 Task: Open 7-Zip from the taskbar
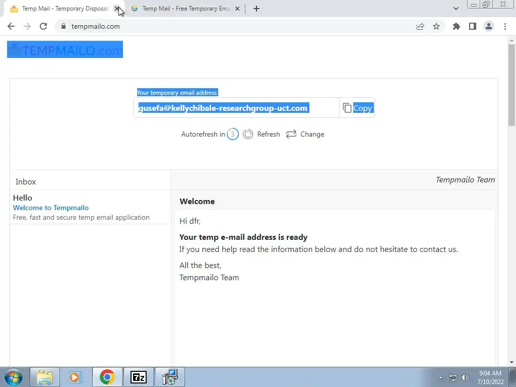(x=139, y=377)
